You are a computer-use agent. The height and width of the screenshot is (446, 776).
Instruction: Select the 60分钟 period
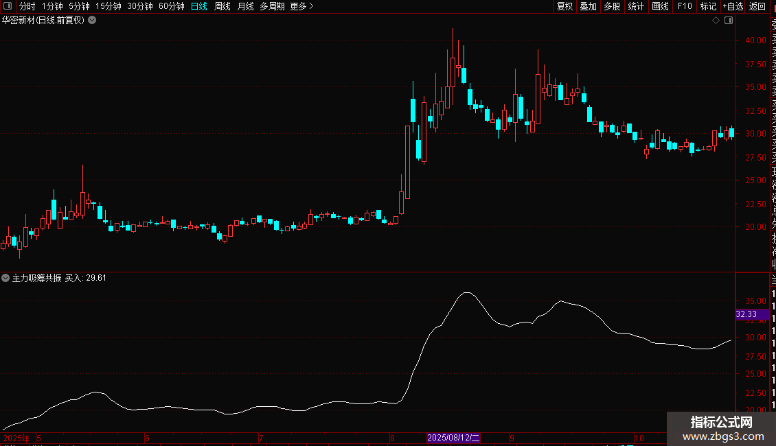pos(172,6)
